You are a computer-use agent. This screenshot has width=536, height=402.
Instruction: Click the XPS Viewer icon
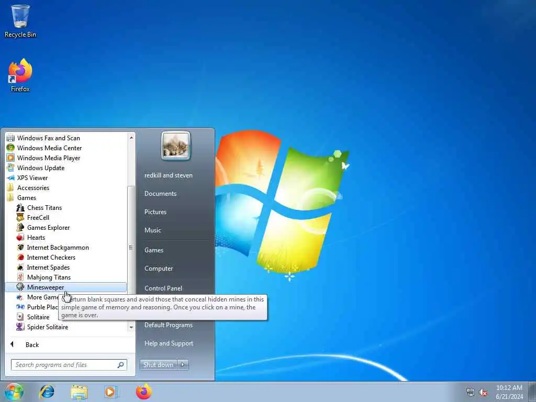click(10, 178)
